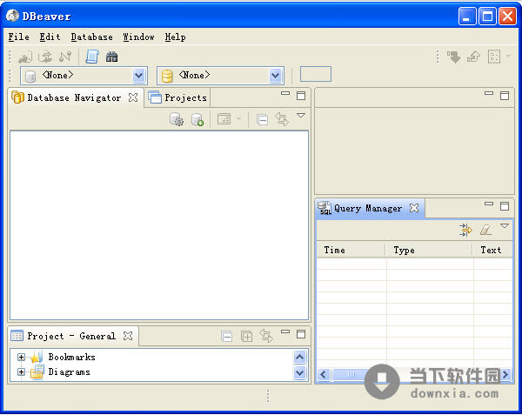Close the Query Manager tab

coord(414,208)
